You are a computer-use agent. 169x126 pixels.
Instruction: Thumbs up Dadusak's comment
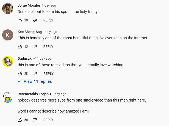[20, 74]
